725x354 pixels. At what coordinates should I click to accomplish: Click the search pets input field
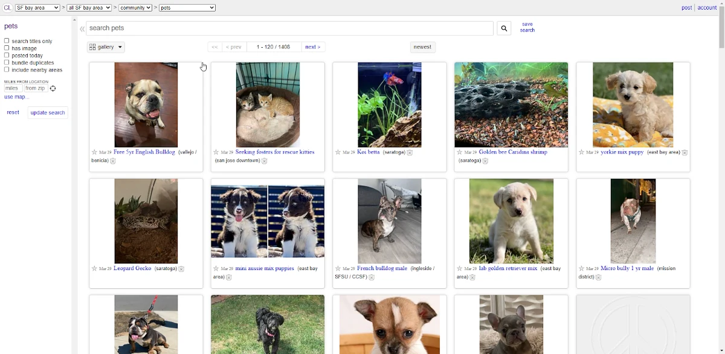290,28
